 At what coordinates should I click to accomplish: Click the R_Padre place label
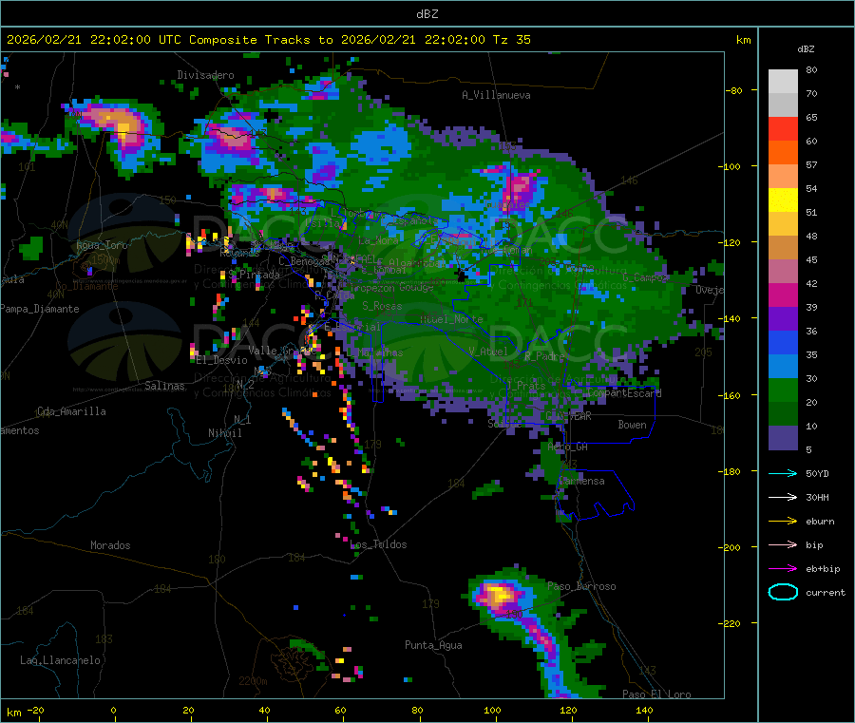pyautogui.click(x=544, y=356)
